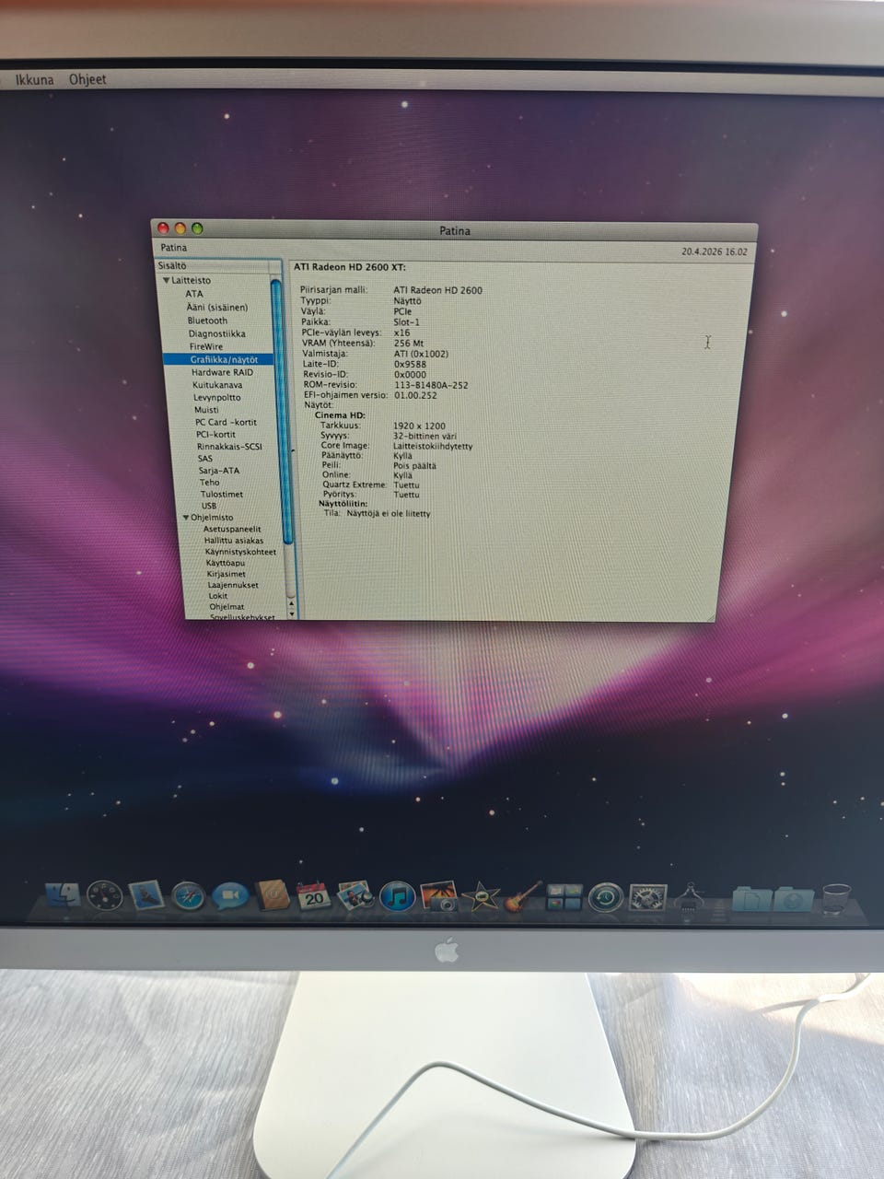884x1179 pixels.
Task: Click sidebar scroll-up arrow
Action: point(292,602)
